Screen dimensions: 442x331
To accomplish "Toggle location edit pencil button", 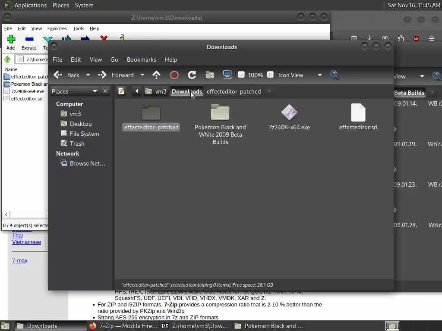I will (121, 91).
